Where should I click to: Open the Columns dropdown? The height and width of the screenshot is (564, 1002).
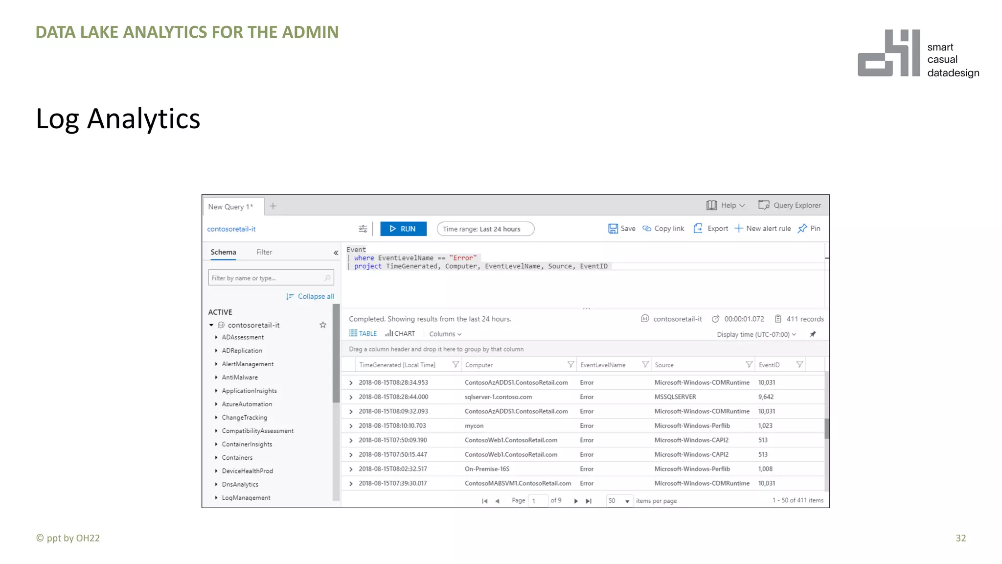coord(445,334)
